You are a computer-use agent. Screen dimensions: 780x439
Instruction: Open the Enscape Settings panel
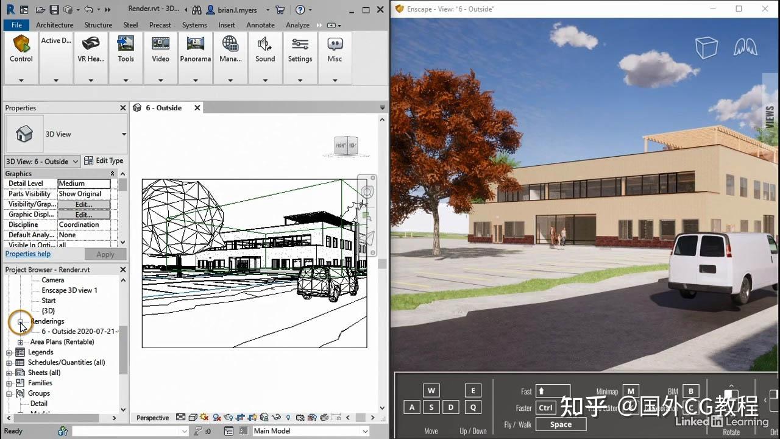tap(300, 49)
